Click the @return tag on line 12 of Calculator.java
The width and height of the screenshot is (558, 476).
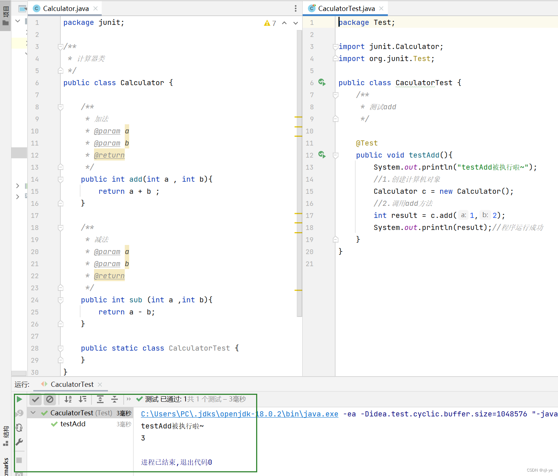(x=109, y=155)
